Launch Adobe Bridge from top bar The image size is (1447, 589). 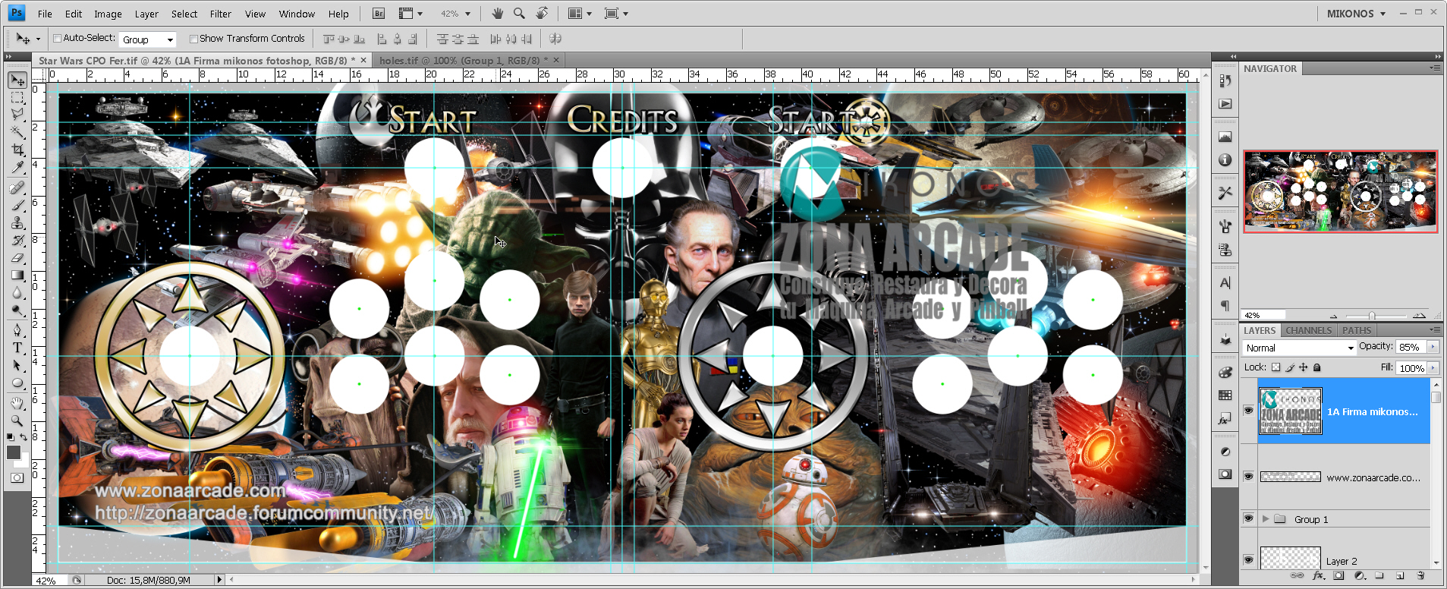click(x=379, y=14)
